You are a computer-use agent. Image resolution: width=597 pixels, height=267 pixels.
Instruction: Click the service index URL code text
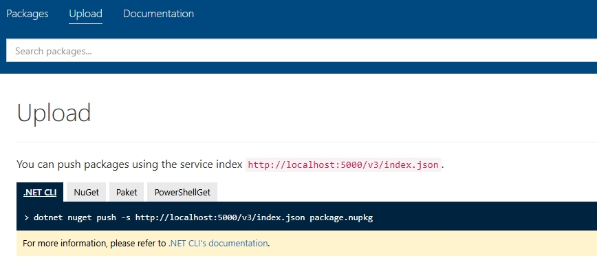click(343, 165)
